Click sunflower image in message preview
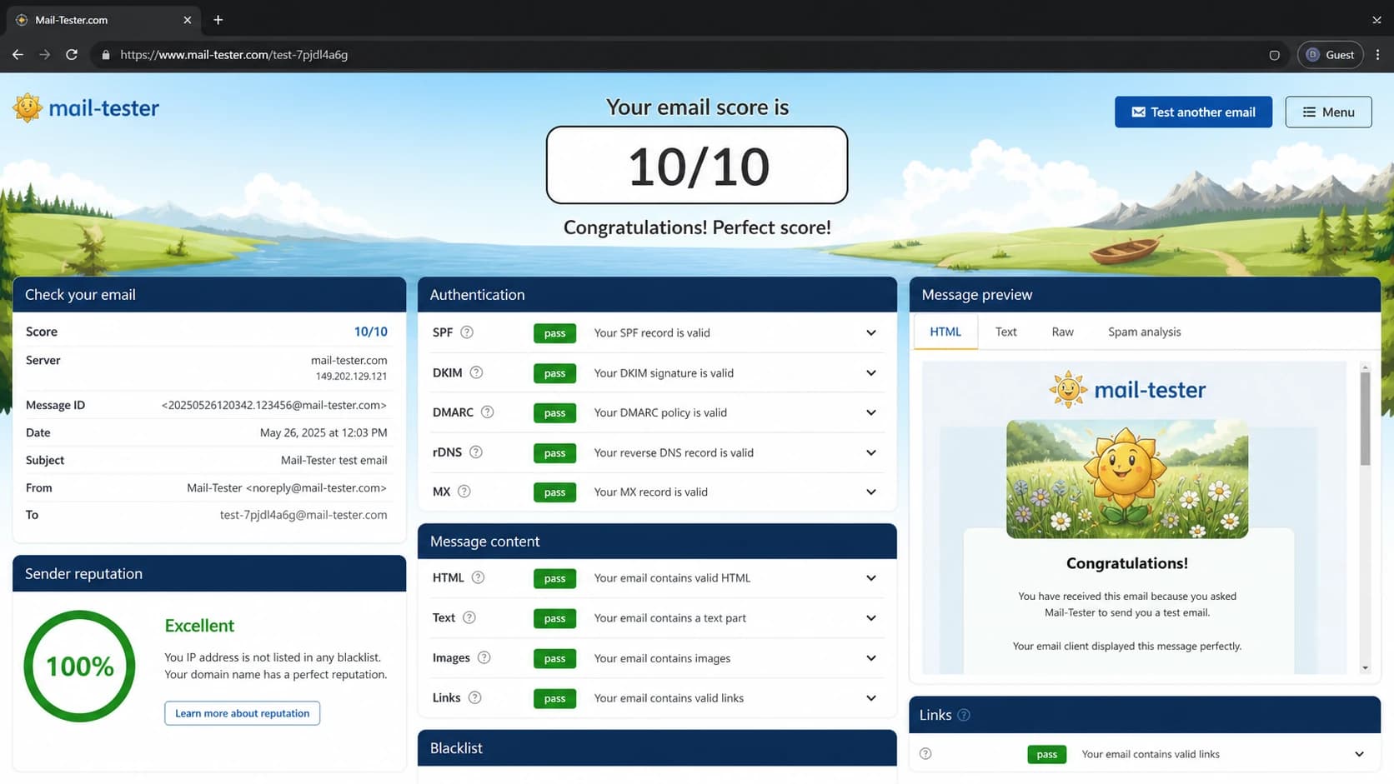Screen dimensions: 1394x784 [1127, 479]
